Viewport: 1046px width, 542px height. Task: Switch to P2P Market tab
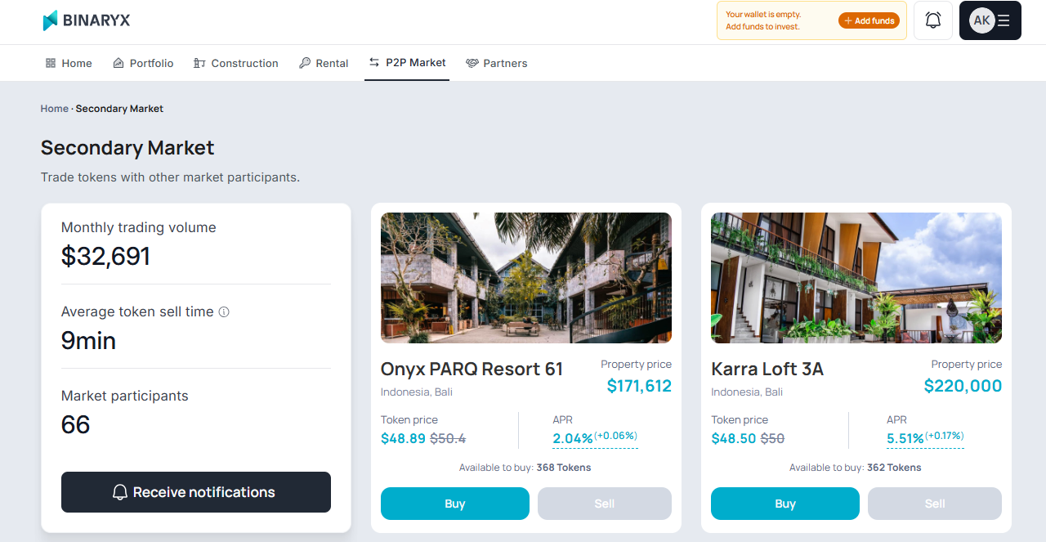tap(407, 63)
